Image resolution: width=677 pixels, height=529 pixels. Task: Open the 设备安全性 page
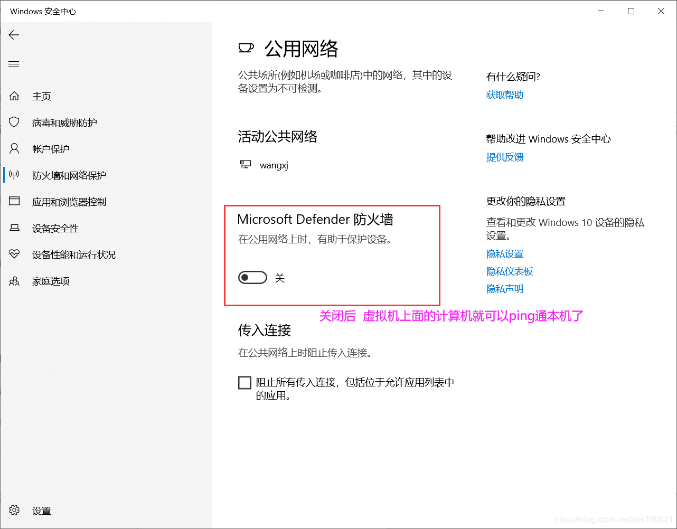click(55, 228)
